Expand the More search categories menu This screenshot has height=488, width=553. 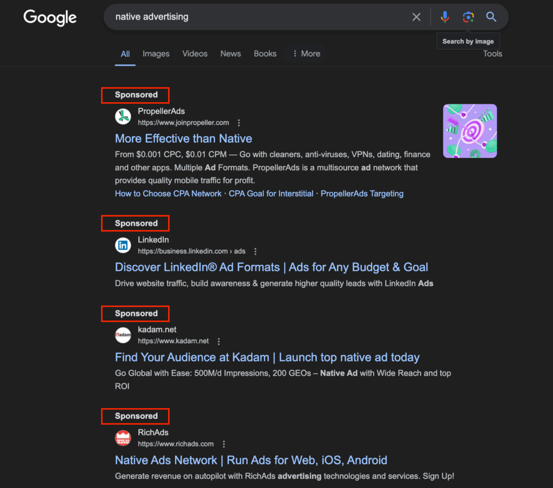click(305, 54)
